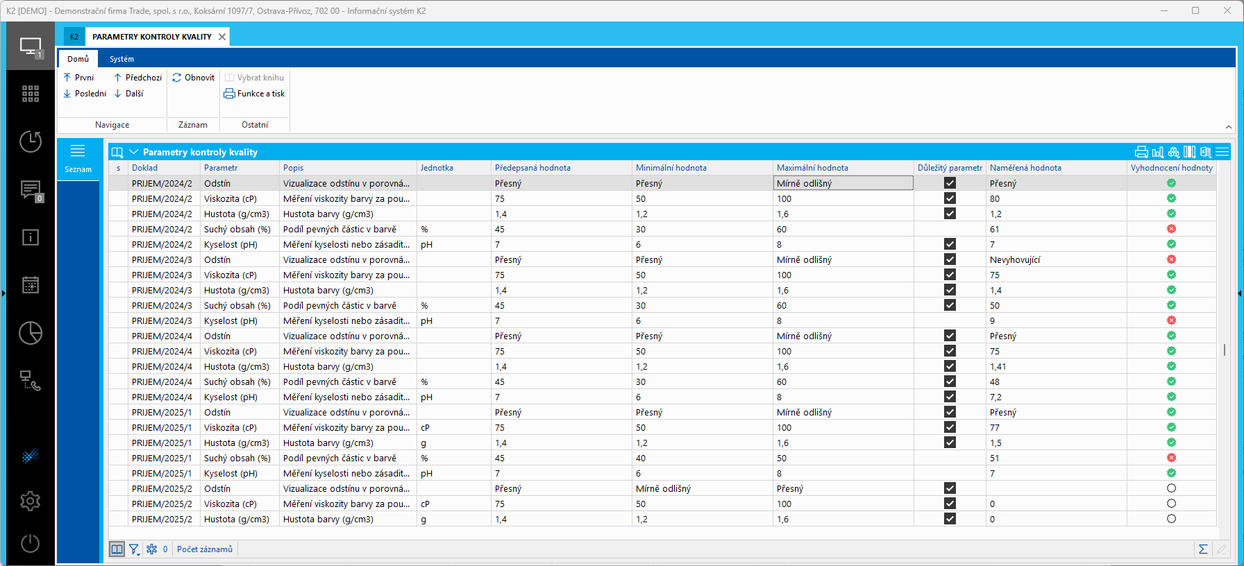The image size is (1244, 566).
Task: Open the print menu in grid header
Action: 1141,153
